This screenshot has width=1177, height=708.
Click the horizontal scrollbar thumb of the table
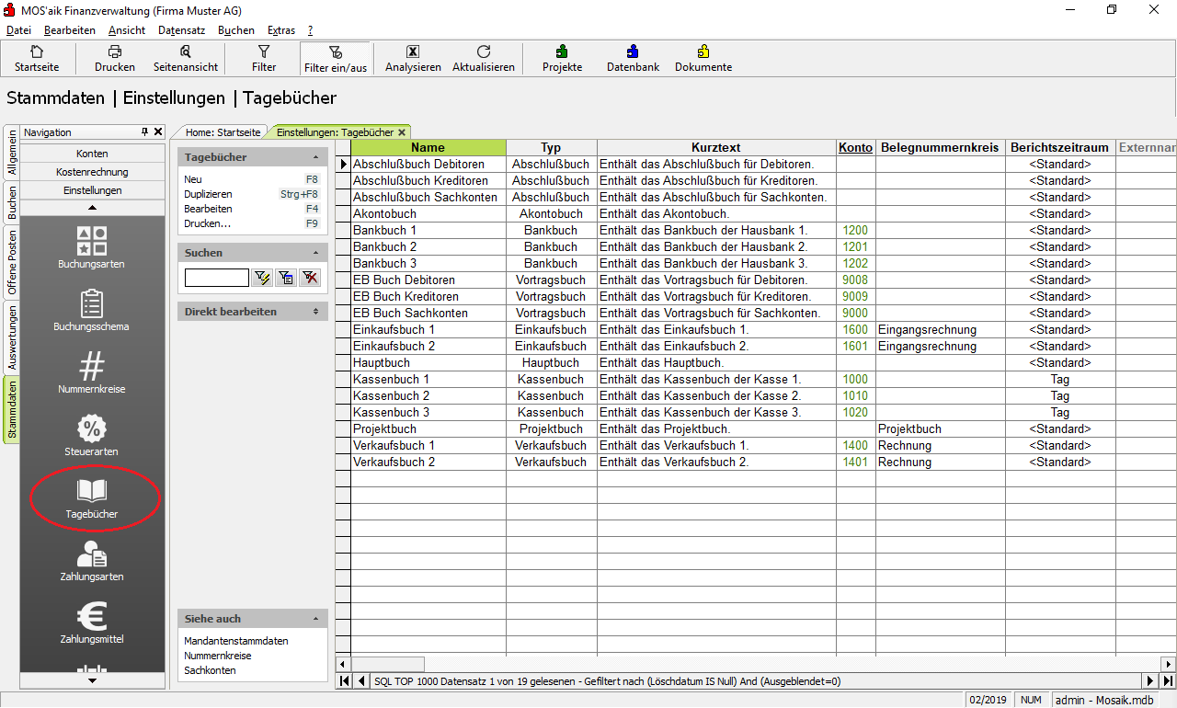coord(388,664)
